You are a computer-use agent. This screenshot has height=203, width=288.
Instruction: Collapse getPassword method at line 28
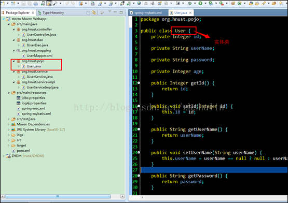tap(139, 176)
